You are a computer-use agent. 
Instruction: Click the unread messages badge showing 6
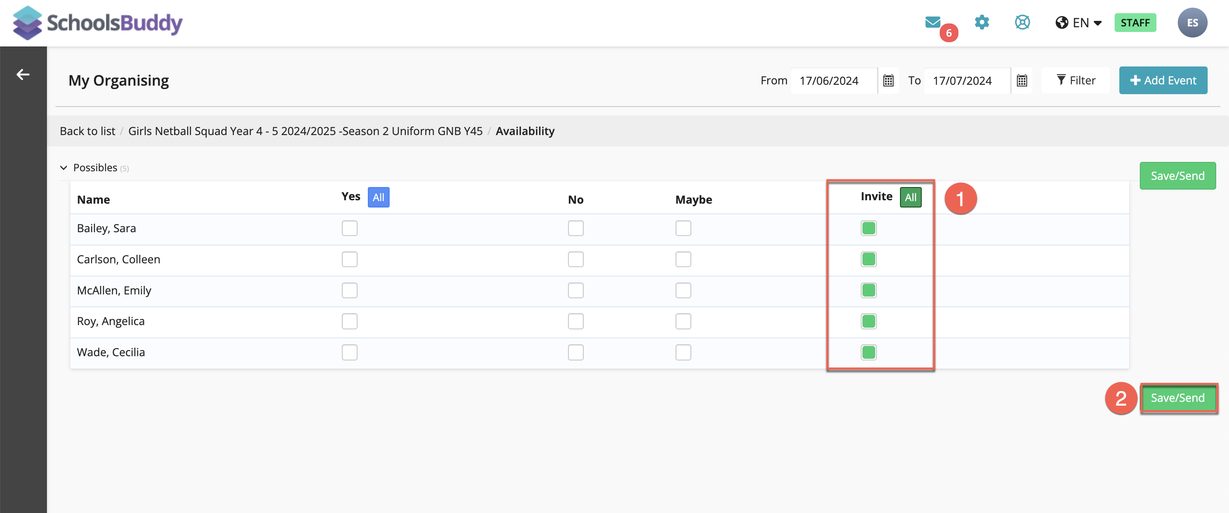point(949,33)
